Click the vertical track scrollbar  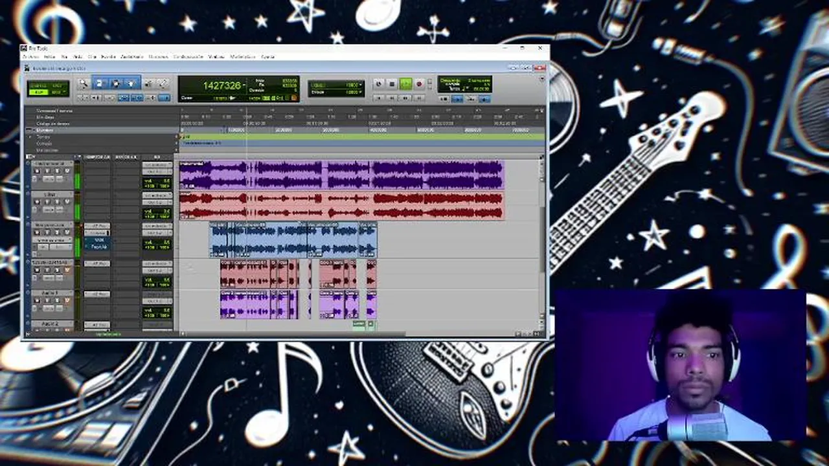click(x=543, y=239)
